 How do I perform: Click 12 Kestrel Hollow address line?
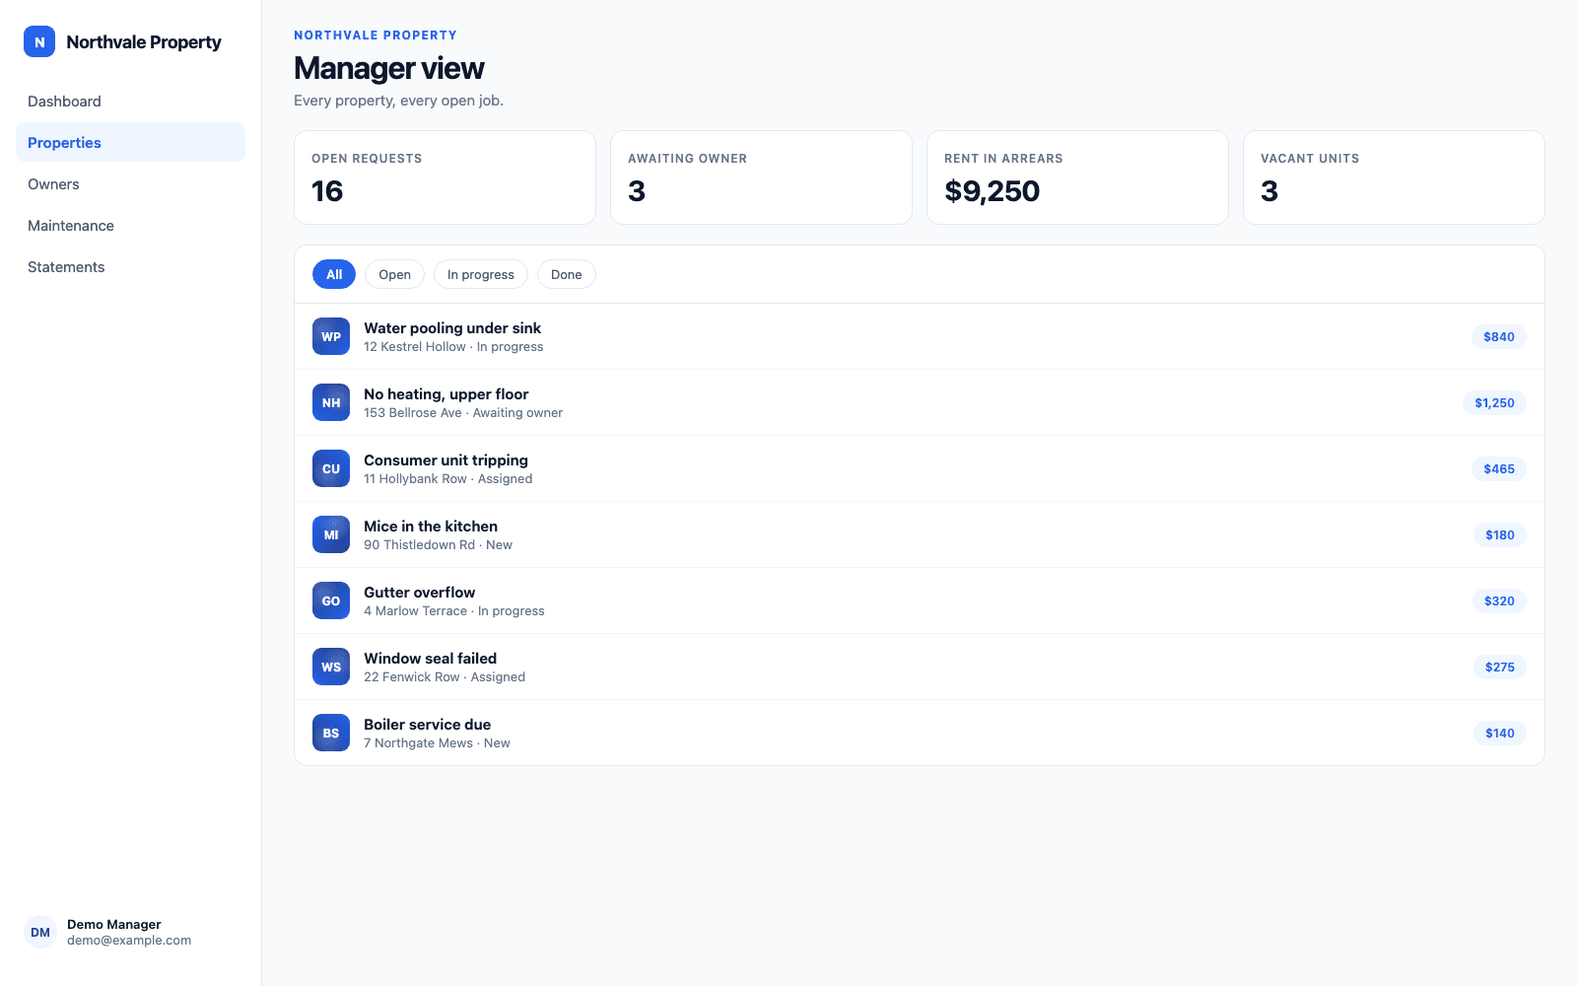pos(453,347)
